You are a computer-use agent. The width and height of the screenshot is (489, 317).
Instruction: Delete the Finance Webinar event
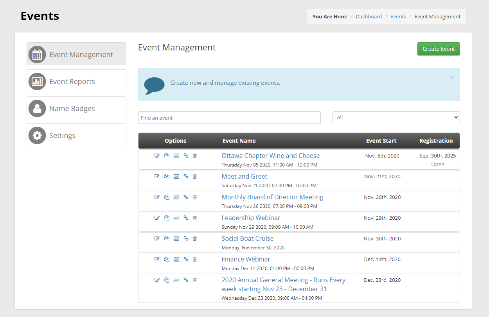[195, 259]
